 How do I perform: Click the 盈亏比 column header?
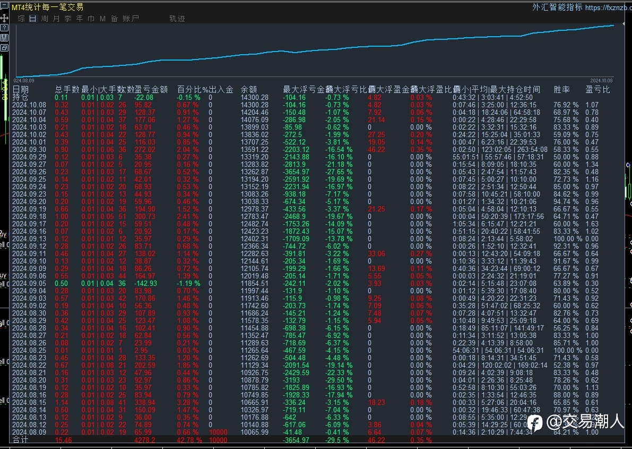point(598,89)
